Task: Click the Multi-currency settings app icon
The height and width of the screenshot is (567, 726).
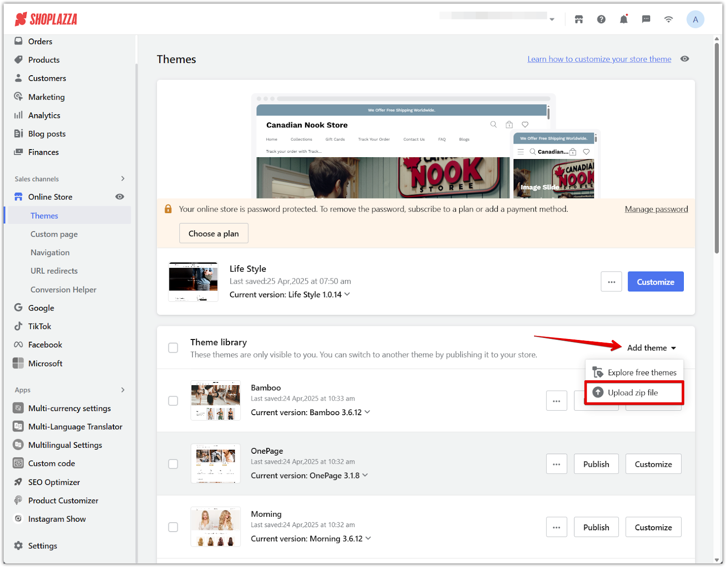Action: click(x=18, y=408)
